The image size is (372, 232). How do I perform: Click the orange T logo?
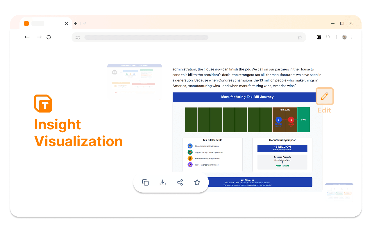pos(43,104)
